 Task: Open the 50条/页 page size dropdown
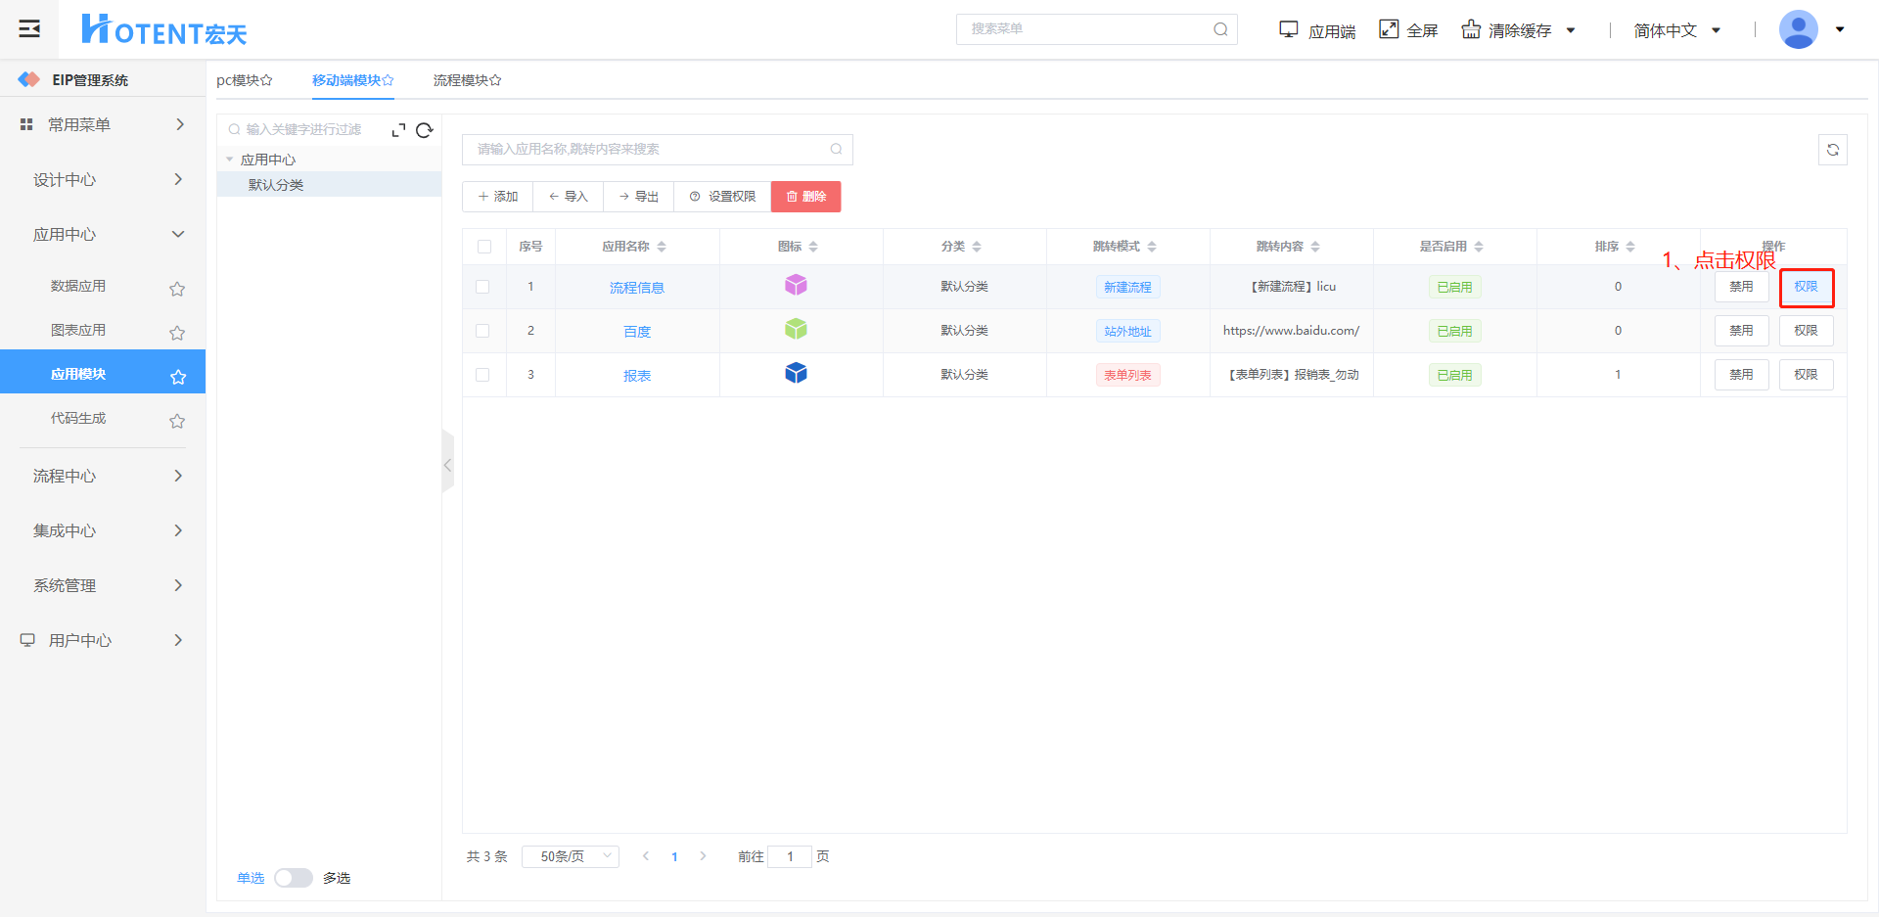pos(571,856)
